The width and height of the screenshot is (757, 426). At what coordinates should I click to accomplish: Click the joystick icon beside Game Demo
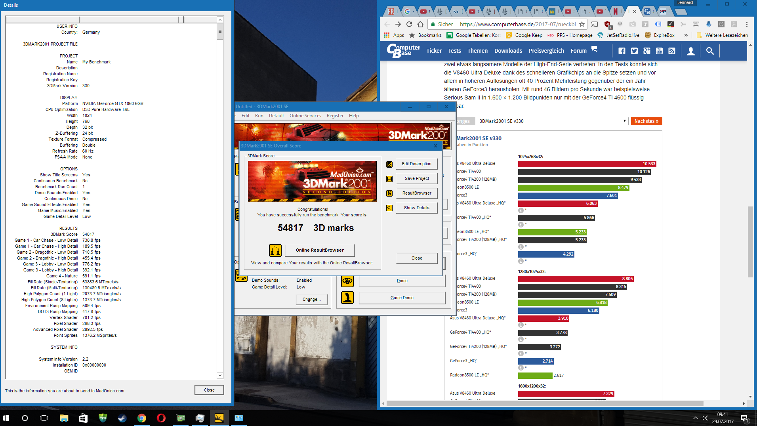tap(347, 298)
